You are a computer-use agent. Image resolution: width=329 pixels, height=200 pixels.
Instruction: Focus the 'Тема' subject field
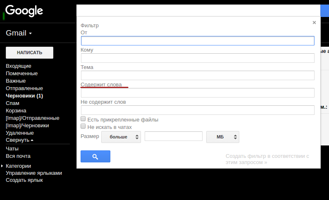point(198,75)
